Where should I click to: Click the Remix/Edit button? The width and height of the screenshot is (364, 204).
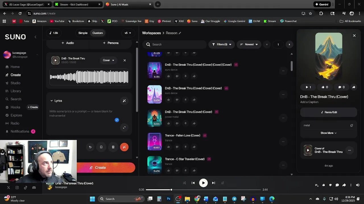tap(329, 112)
